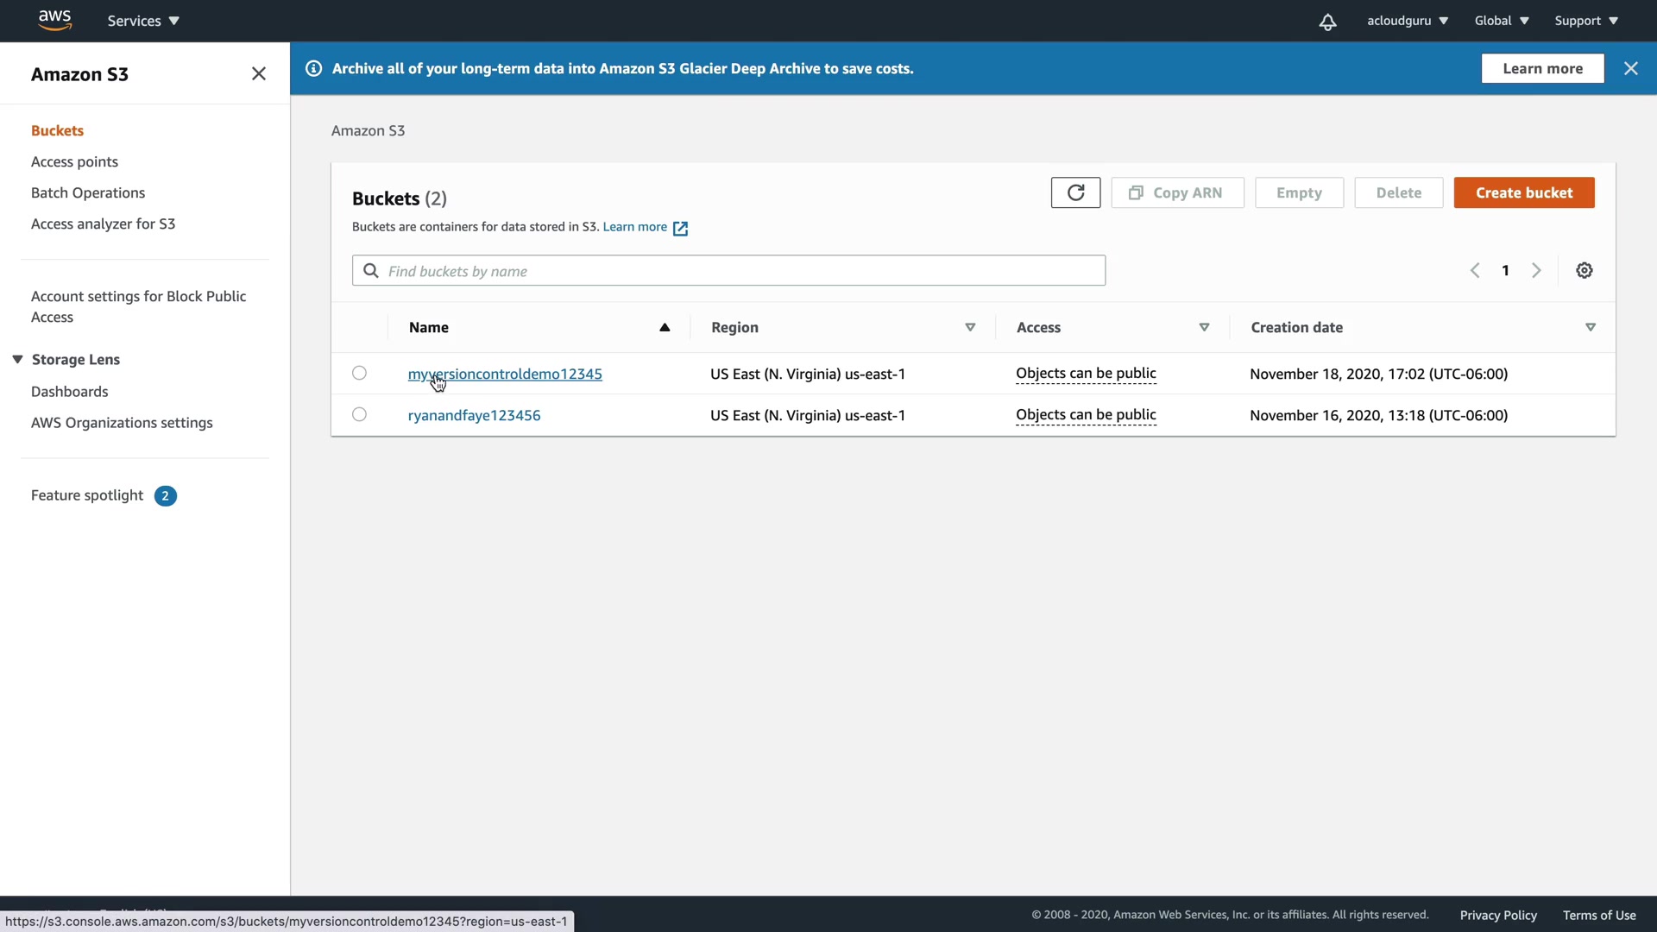Select ryanandfaye123456 bucket radio button
This screenshot has height=932, width=1657.
[359, 415]
